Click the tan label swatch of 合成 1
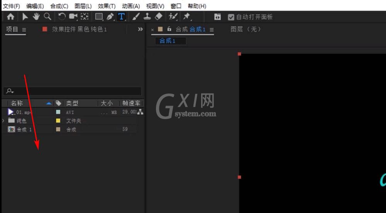 (x=58, y=129)
